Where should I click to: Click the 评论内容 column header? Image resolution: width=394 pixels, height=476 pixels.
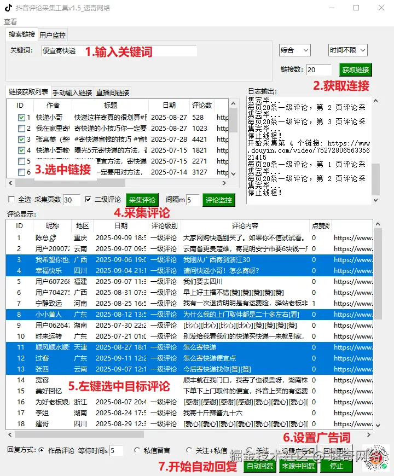pos(245,226)
